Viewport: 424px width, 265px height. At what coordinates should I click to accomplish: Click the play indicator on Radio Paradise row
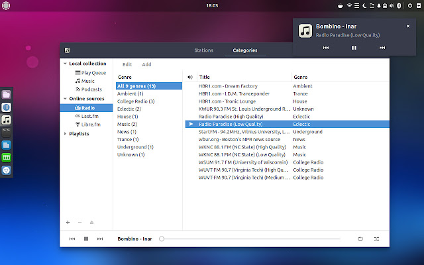click(191, 124)
